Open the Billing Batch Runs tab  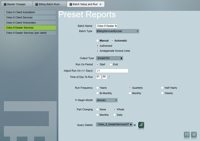tap(50, 4)
